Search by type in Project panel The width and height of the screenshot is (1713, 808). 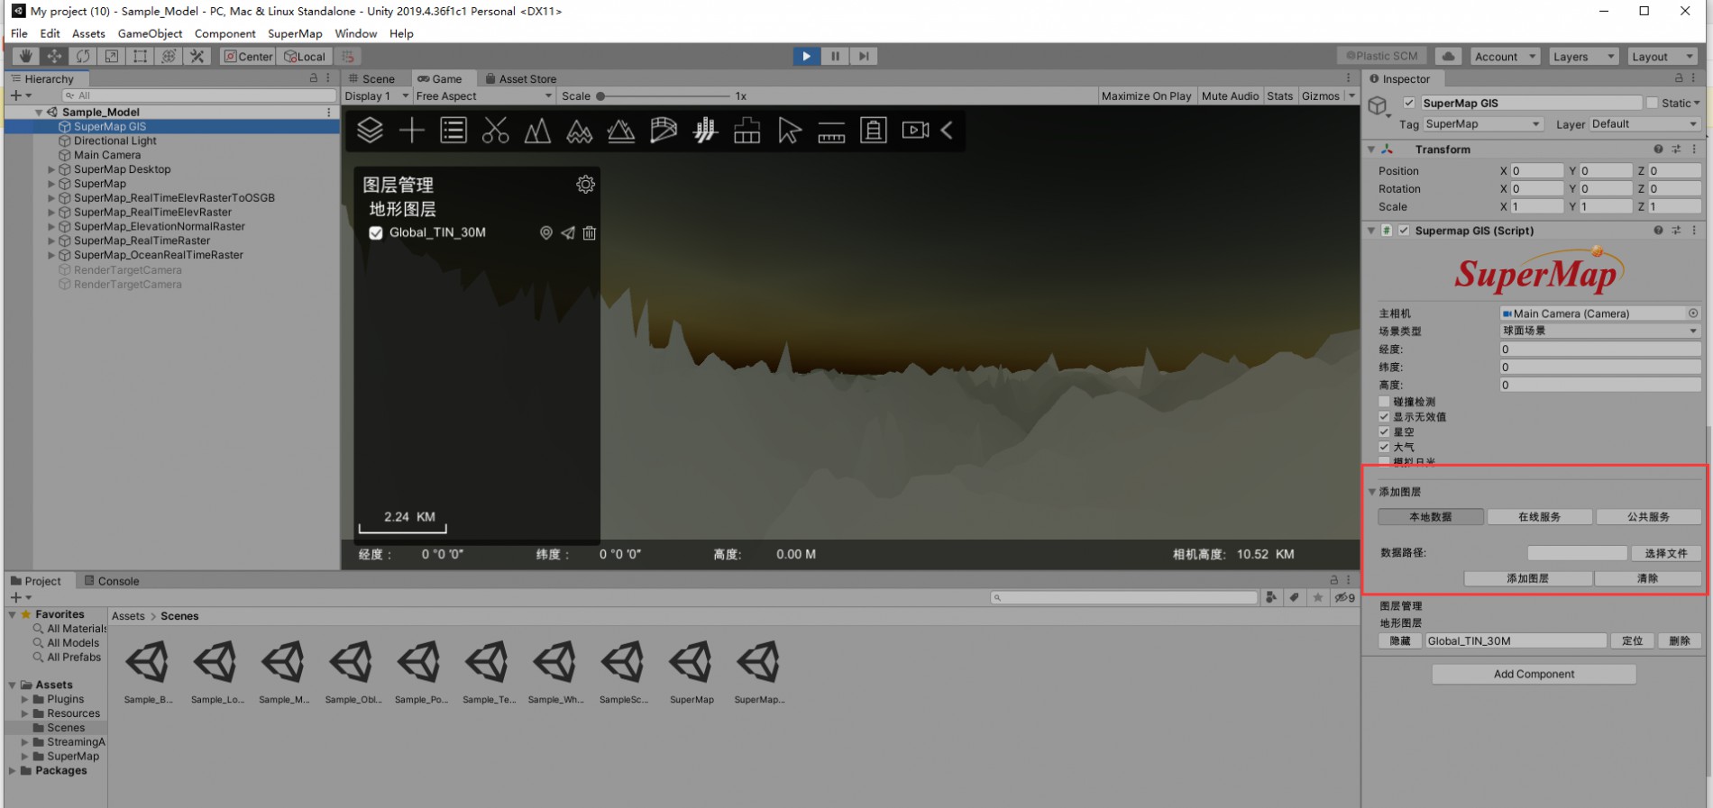[x=1271, y=597]
